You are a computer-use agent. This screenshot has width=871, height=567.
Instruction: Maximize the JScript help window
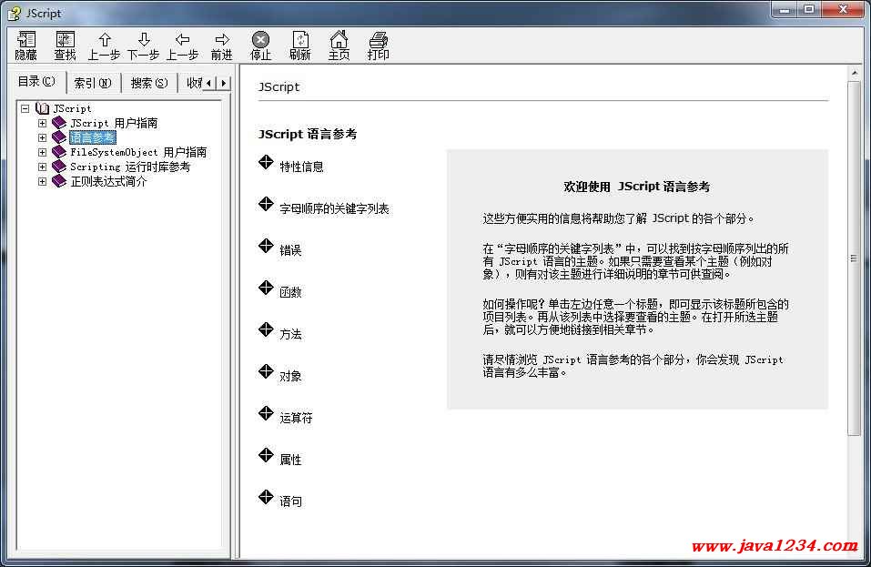[809, 9]
